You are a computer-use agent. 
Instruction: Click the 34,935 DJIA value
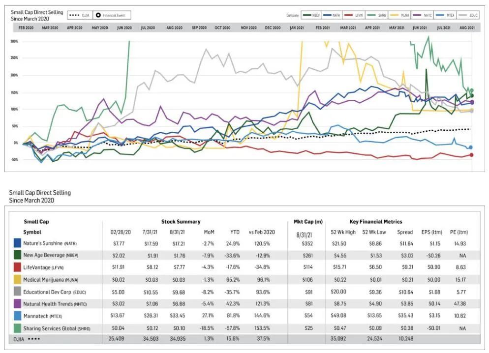coord(178,338)
